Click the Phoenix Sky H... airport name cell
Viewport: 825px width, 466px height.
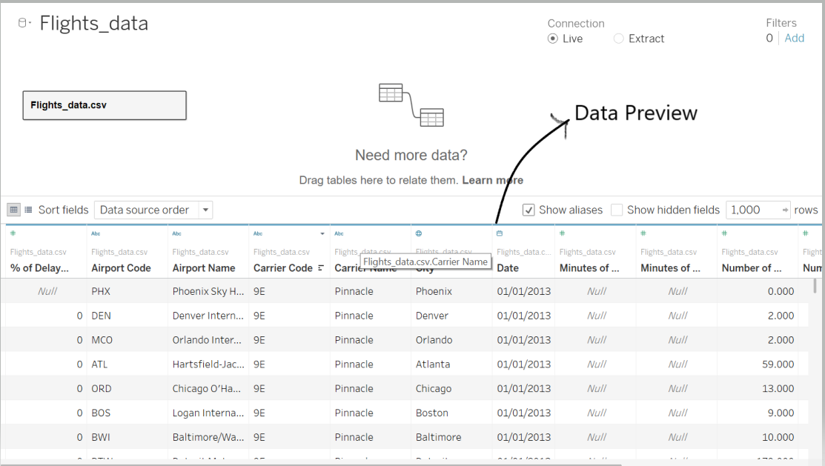(208, 291)
